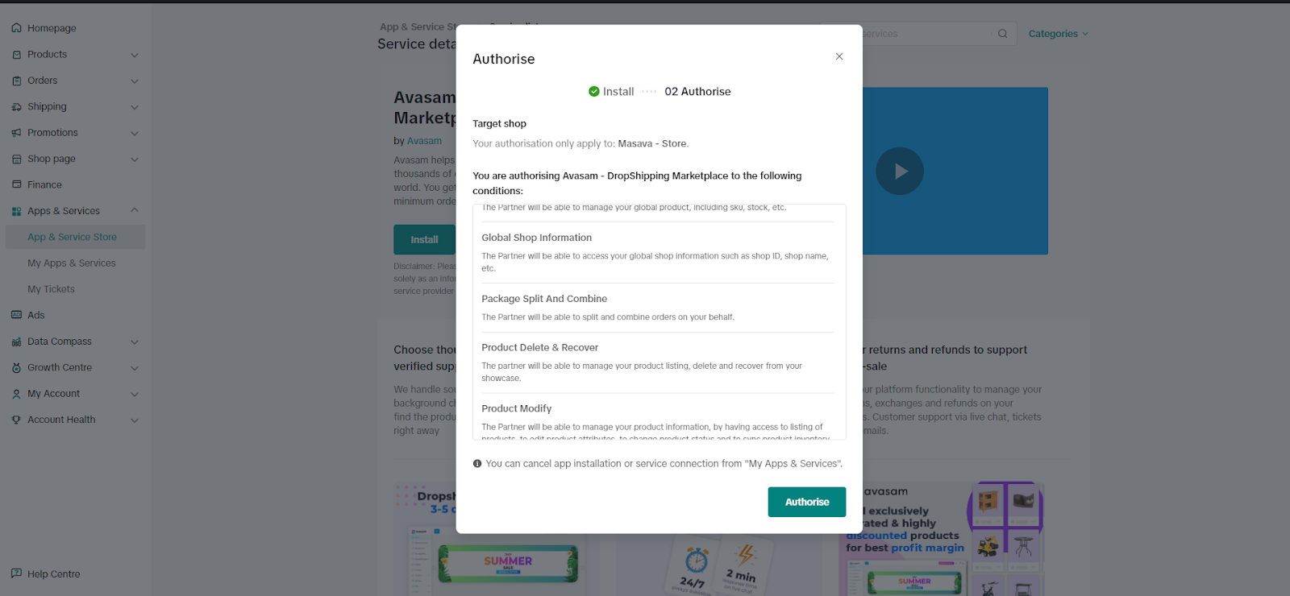
Task: Click the Masava - Store shop name
Action: click(652, 144)
